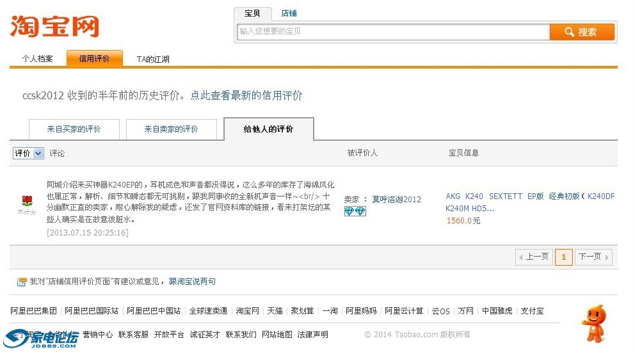Screen dimensions: 635x352
Task: Open seller 莫呼洛迦2012 profile link
Action: point(397,200)
